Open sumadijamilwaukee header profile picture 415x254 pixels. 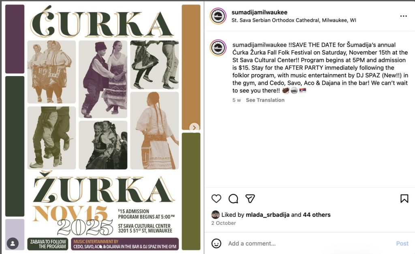(x=218, y=16)
